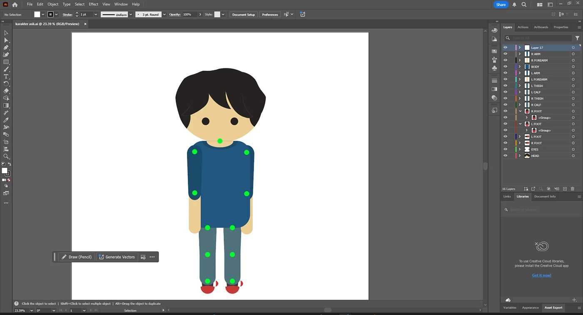Click the fill color swatch in the control bar
Screen dimensions: 583x315
37,15
